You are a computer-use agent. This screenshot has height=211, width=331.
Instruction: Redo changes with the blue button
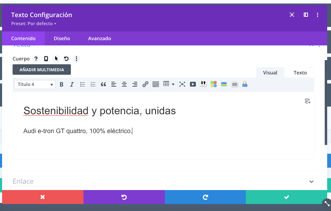click(x=205, y=197)
